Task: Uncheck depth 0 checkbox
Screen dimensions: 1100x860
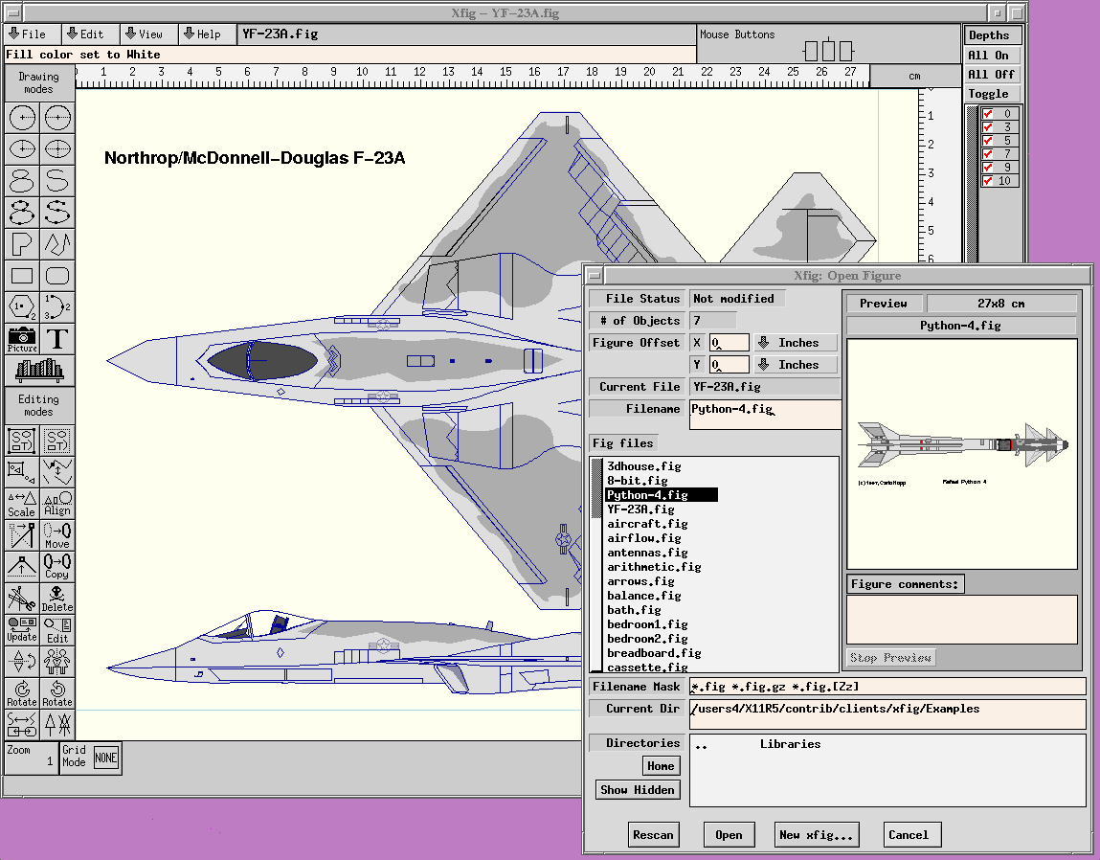Action: point(988,114)
